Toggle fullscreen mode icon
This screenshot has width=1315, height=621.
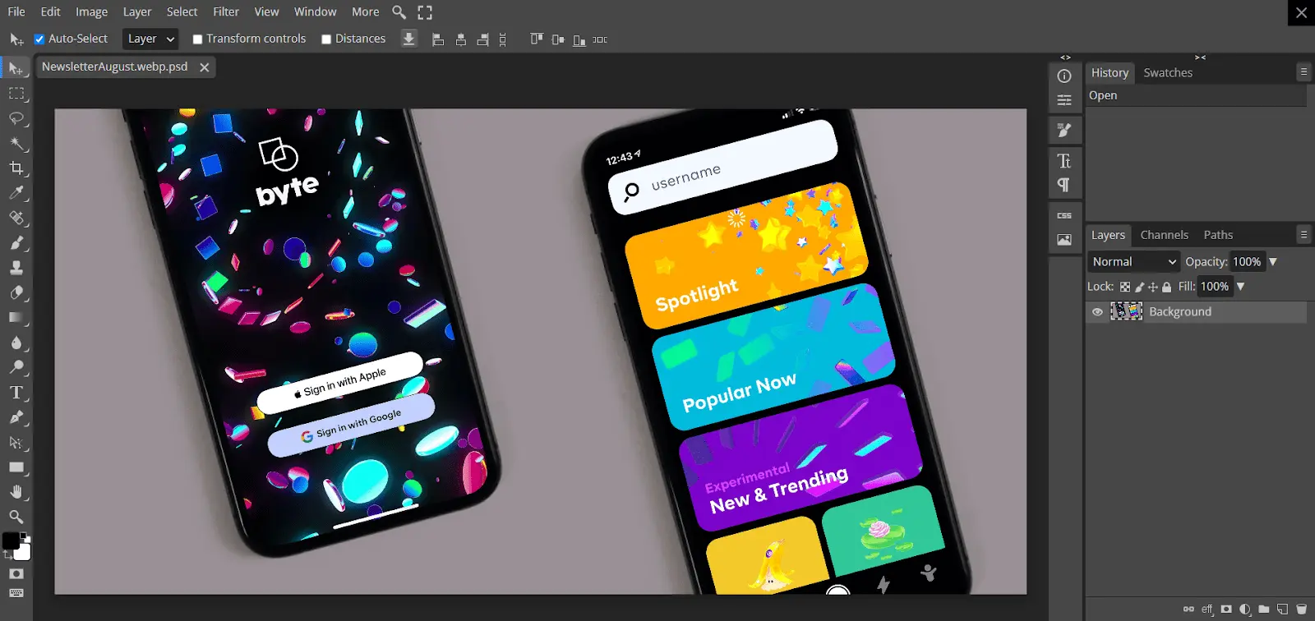click(425, 12)
